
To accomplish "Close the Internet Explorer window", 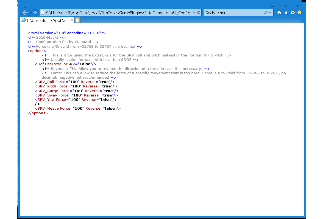I will coord(297,6).
